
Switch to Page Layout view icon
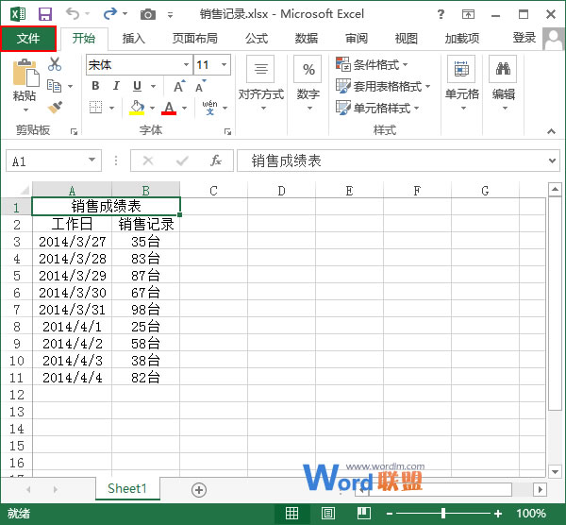(x=328, y=513)
